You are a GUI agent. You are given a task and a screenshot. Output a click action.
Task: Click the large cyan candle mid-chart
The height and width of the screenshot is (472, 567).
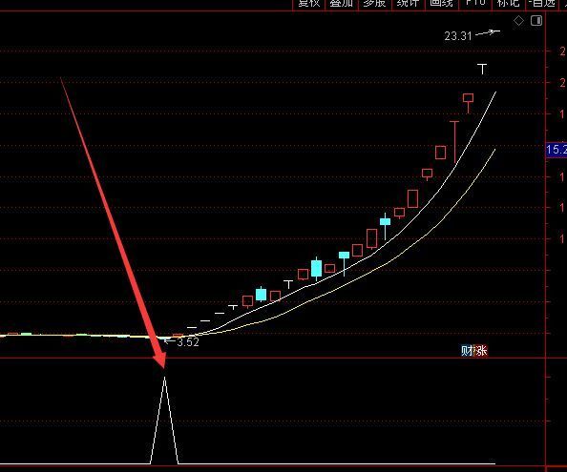[x=316, y=269]
